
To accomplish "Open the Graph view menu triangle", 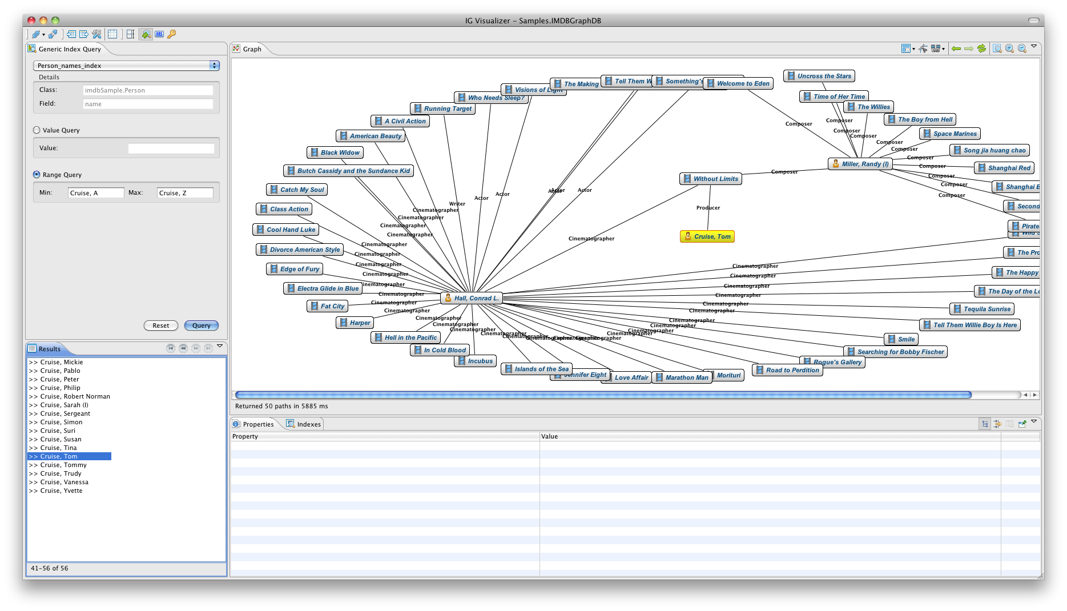I will point(1034,47).
